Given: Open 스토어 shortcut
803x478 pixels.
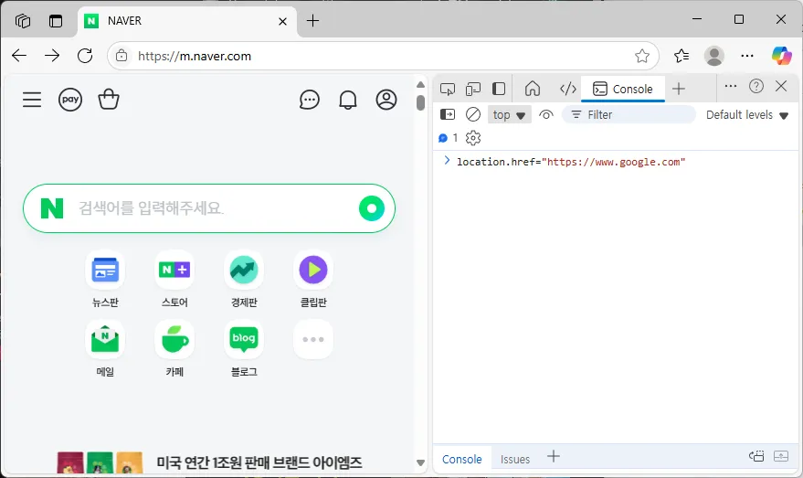Looking at the screenshot, I should tap(174, 280).
